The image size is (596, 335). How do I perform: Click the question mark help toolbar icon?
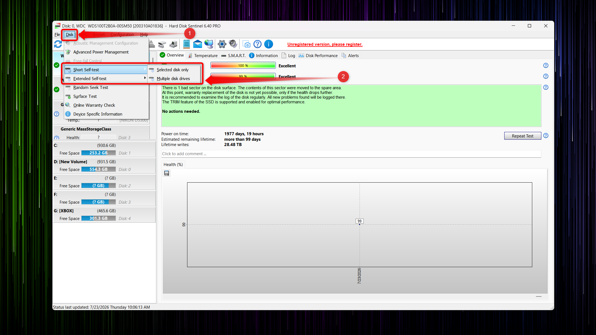coord(258,44)
